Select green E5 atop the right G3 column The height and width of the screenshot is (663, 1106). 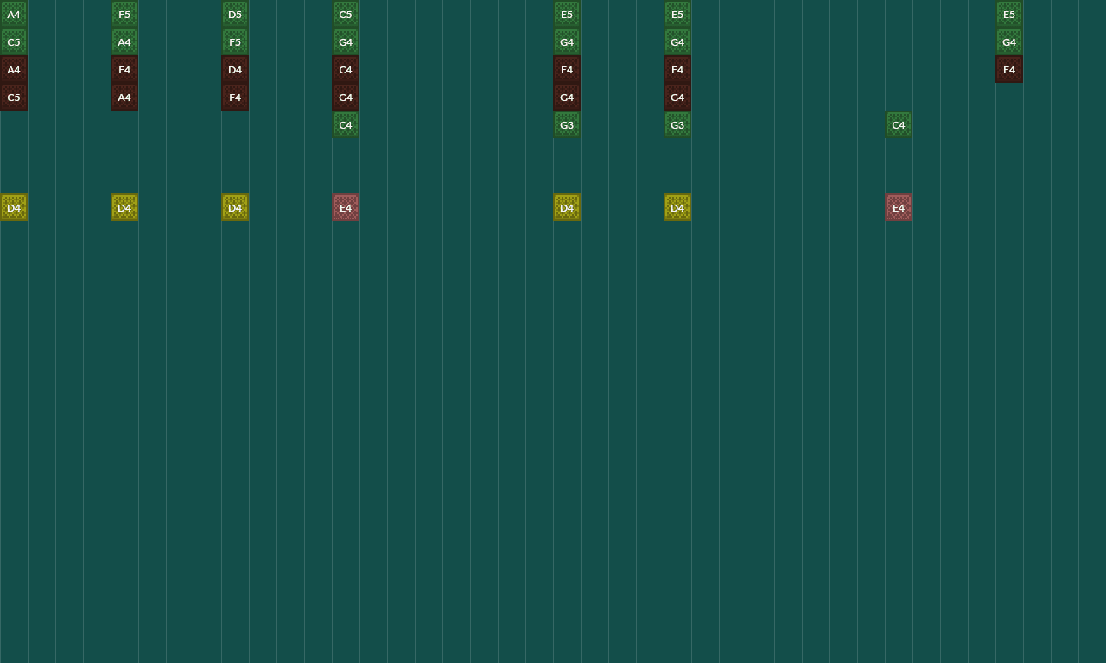click(x=677, y=14)
